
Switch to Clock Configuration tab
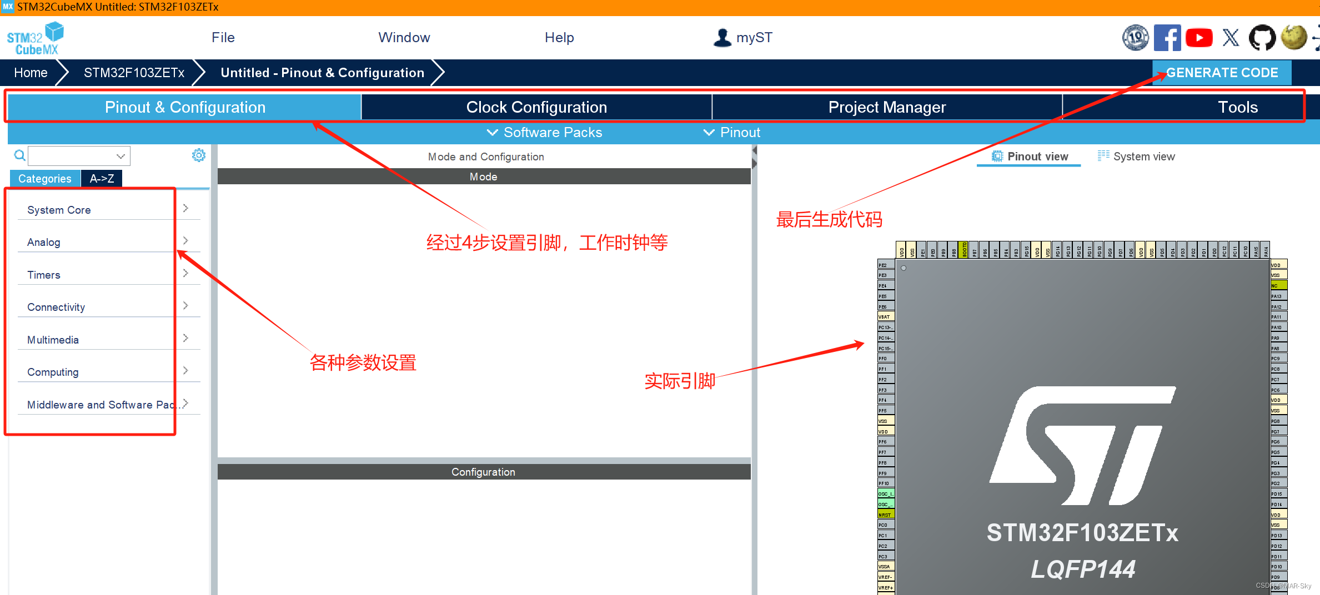[536, 107]
